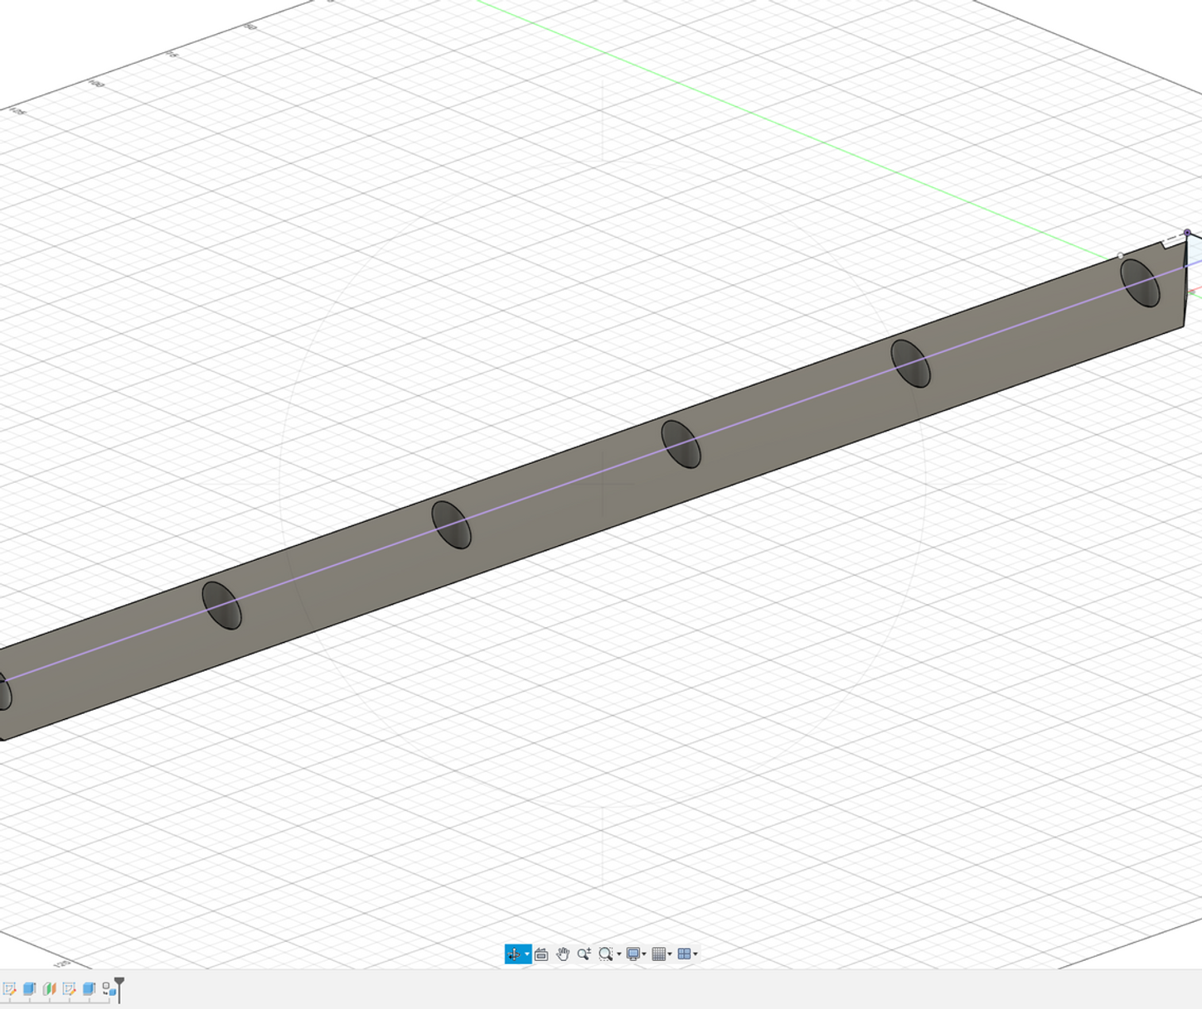Click the Look At tool
Image resolution: width=1202 pixels, height=1009 pixels.
(541, 954)
